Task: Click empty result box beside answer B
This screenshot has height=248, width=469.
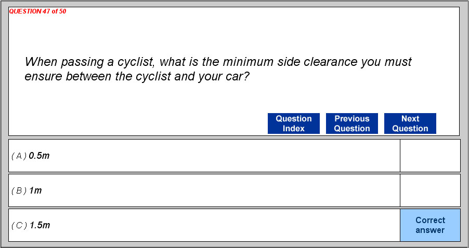Action: pos(430,190)
